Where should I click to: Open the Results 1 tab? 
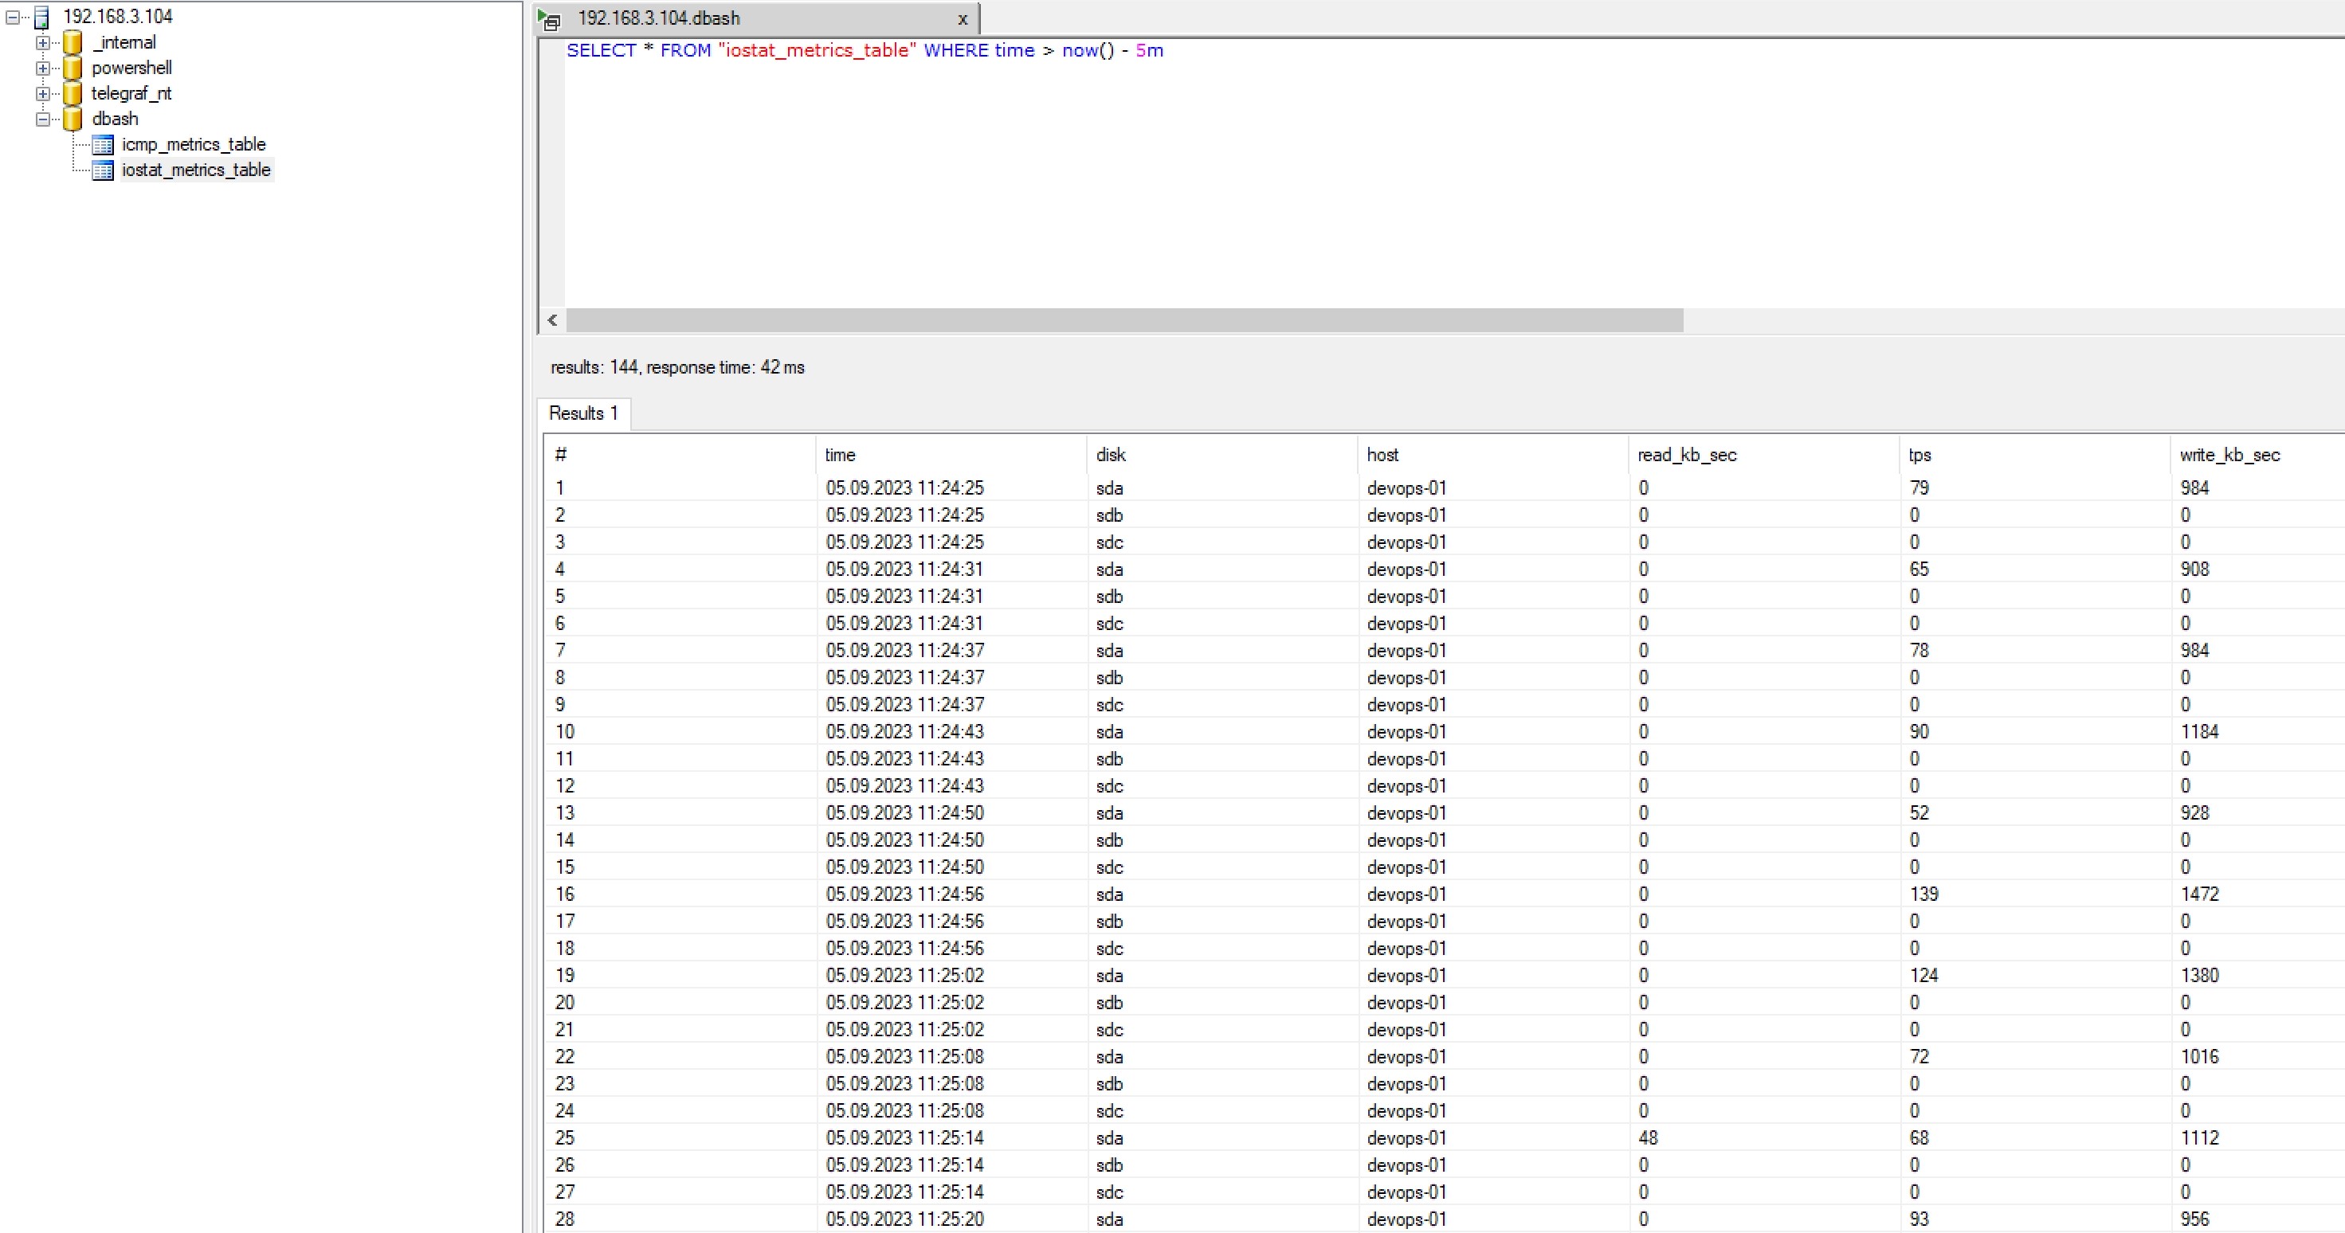pos(583,413)
